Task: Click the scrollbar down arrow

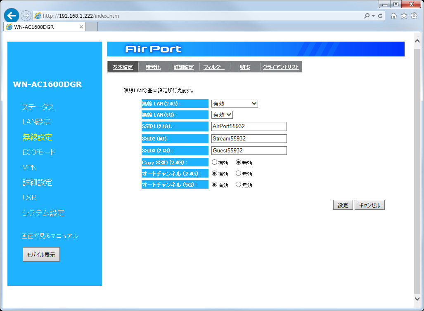Action: click(417, 299)
